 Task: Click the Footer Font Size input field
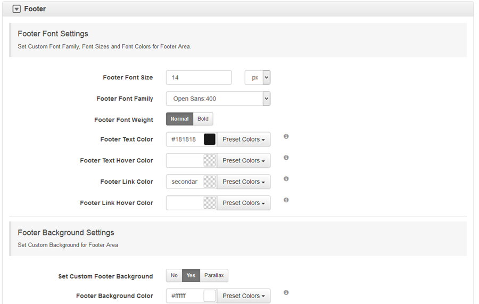click(199, 78)
